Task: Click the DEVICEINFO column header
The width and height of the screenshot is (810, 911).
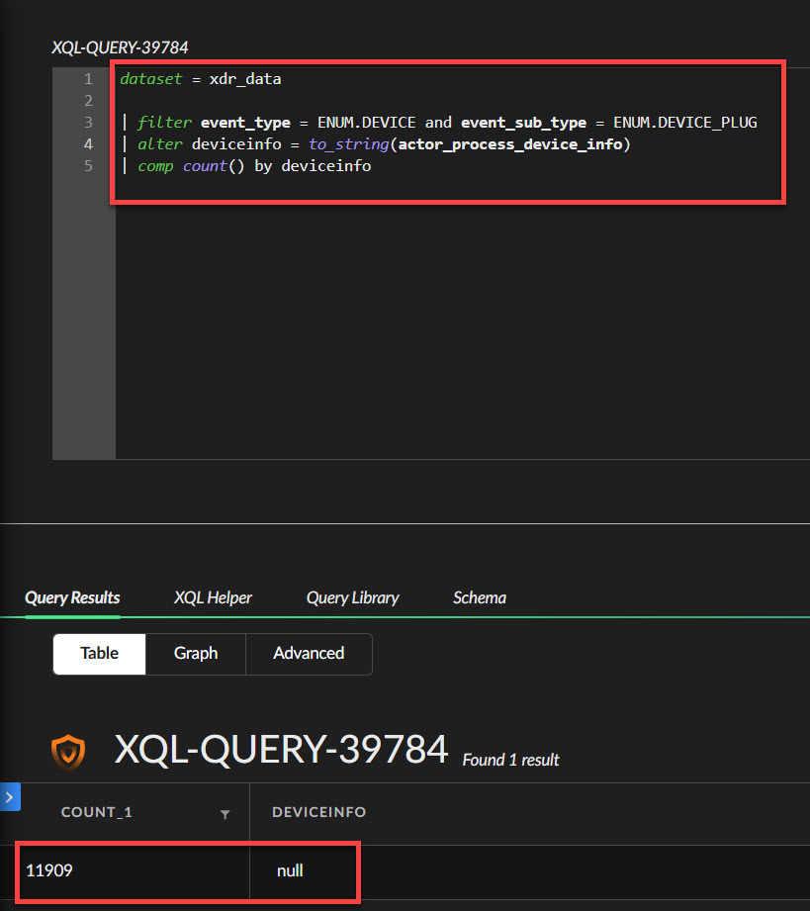Action: pos(319,812)
